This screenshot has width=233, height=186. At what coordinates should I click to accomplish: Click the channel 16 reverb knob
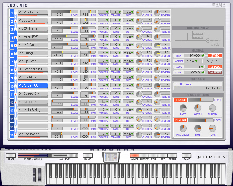click(x=157, y=135)
